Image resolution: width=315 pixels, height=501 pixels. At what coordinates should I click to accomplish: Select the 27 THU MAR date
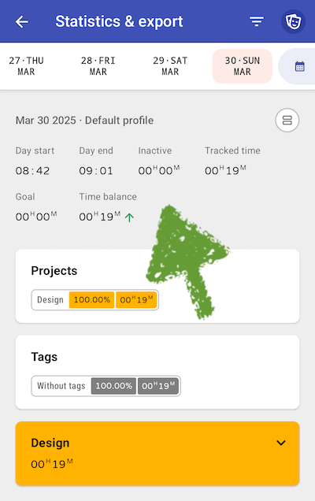(26, 66)
